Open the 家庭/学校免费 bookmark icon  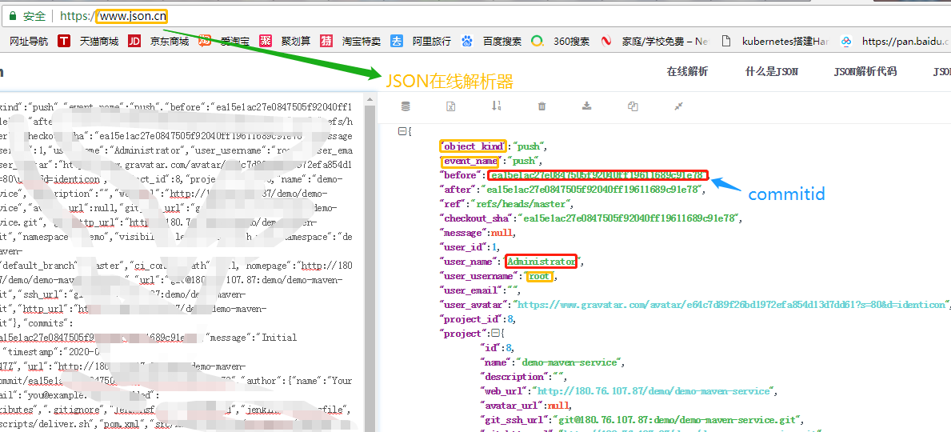point(606,42)
